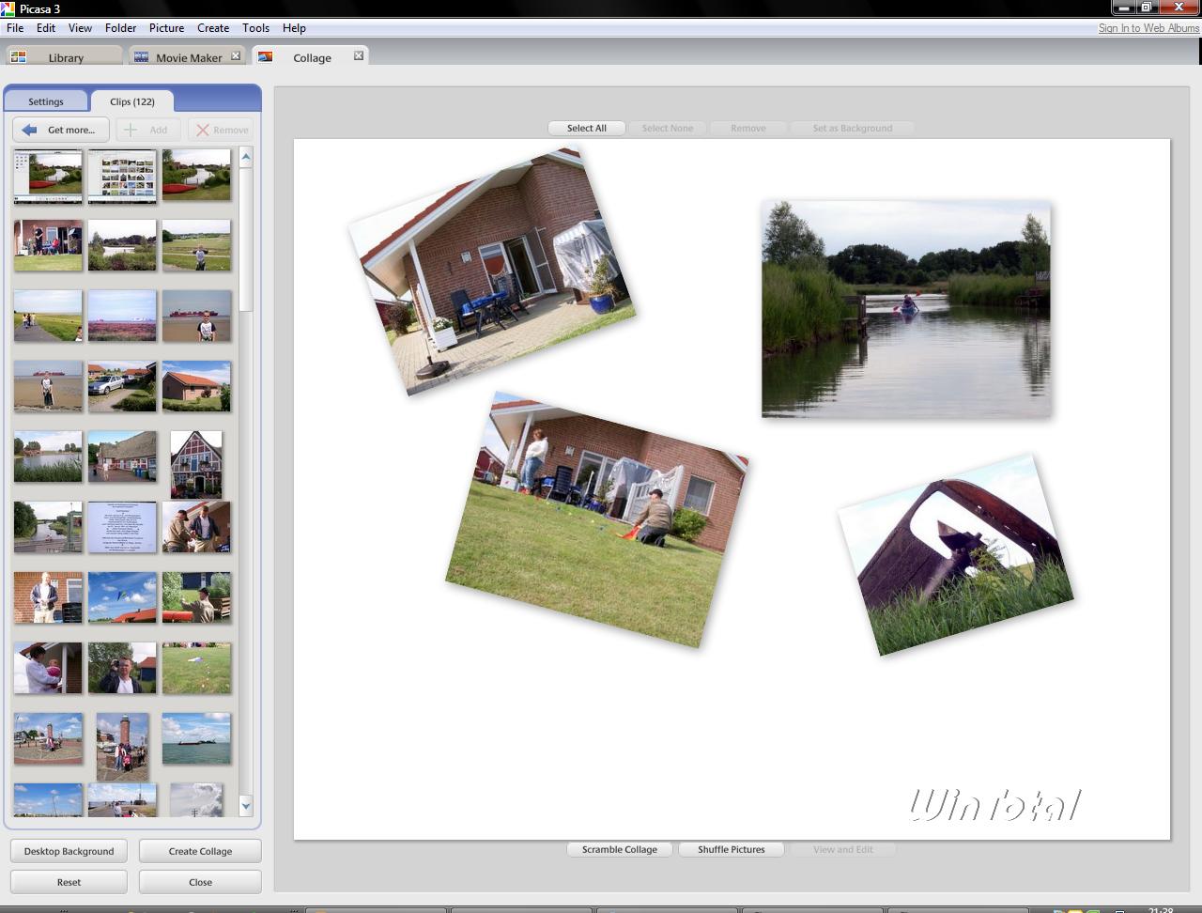Select the person holding baby thumbnail
The height and width of the screenshot is (913, 1202).
(x=48, y=668)
